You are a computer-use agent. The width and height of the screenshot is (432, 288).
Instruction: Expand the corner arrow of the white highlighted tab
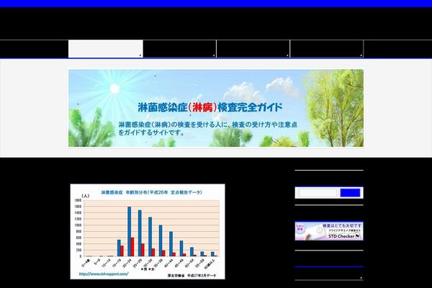click(140, 55)
